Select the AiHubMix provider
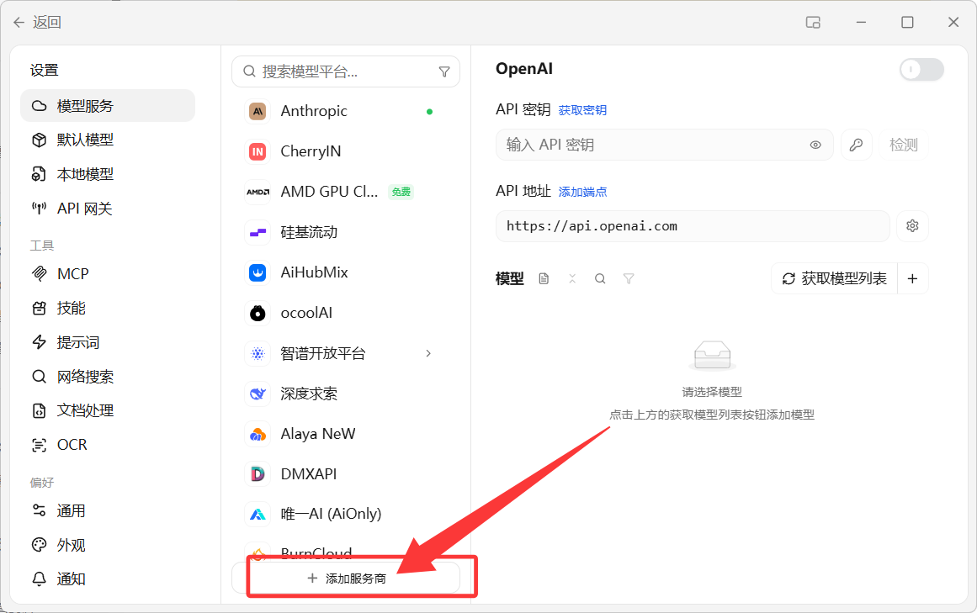This screenshot has width=977, height=613. [345, 272]
